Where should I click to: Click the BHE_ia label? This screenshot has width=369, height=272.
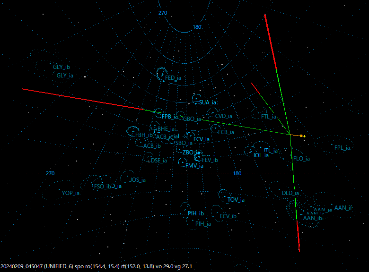(166, 129)
